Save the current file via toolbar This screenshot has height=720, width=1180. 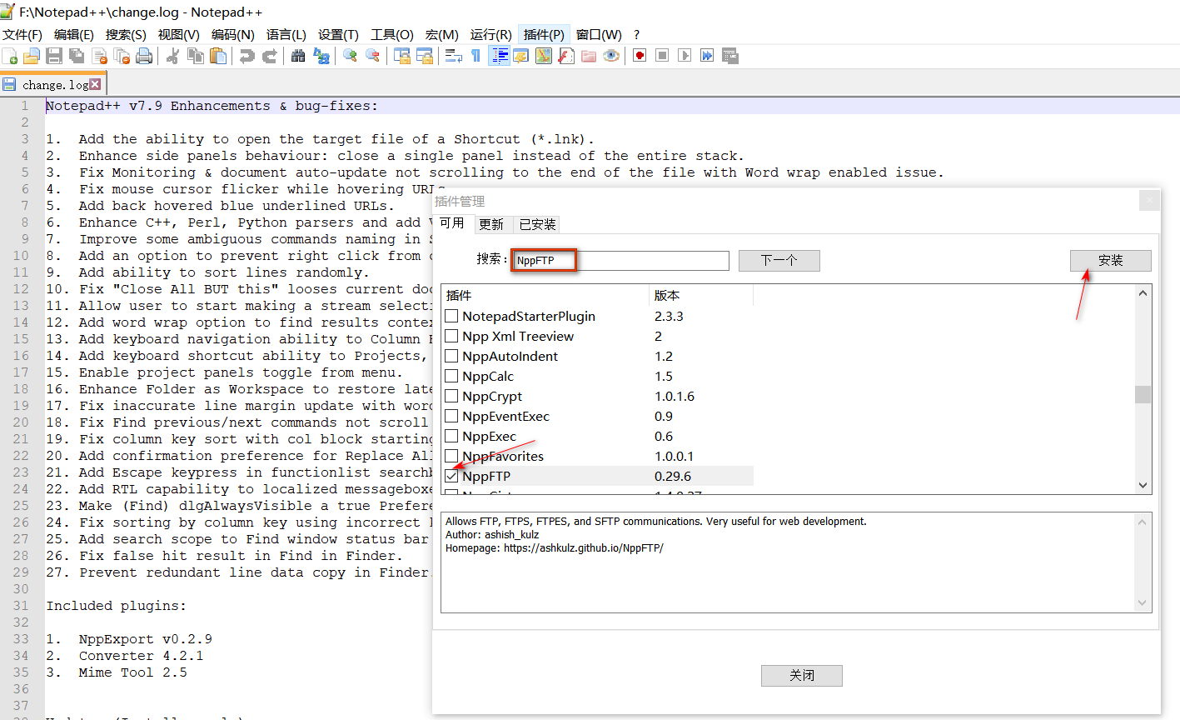tap(54, 56)
